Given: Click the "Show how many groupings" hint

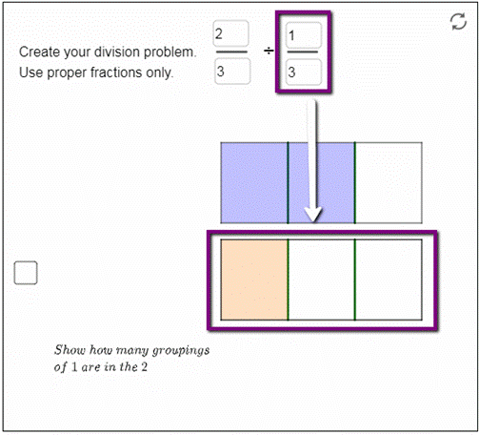Looking at the screenshot, I should tap(131, 350).
